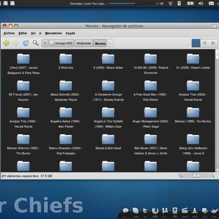219x219 pixels.
Task: Select the Angels In The Outfield folder
Action: pos(108,118)
